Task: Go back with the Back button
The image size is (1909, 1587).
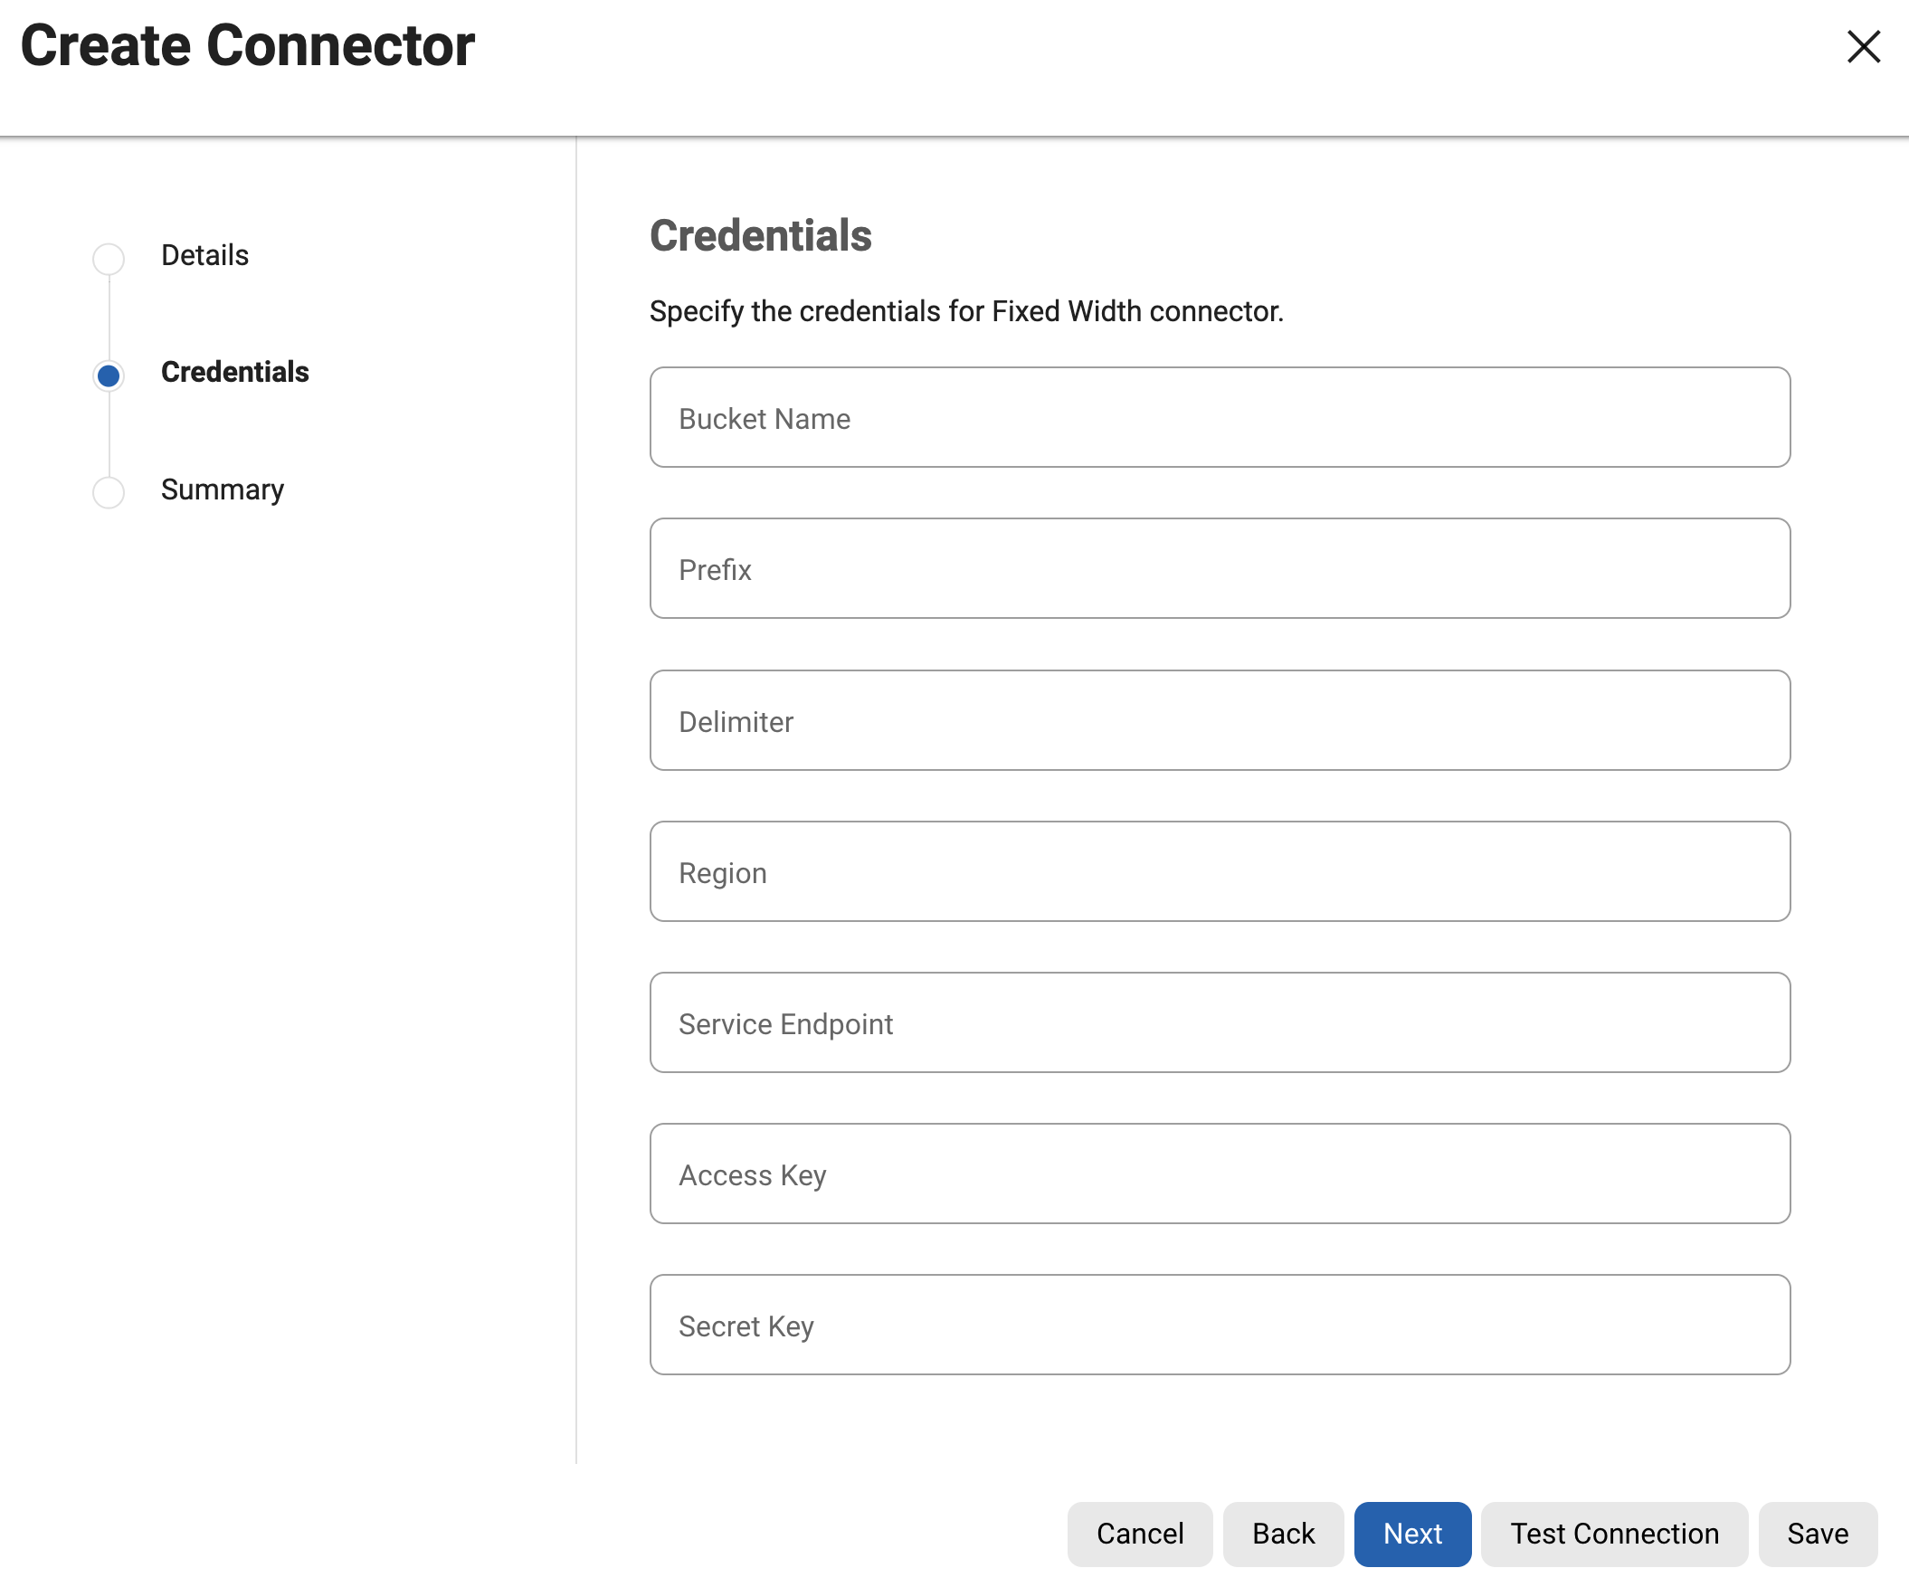Action: 1282,1534
